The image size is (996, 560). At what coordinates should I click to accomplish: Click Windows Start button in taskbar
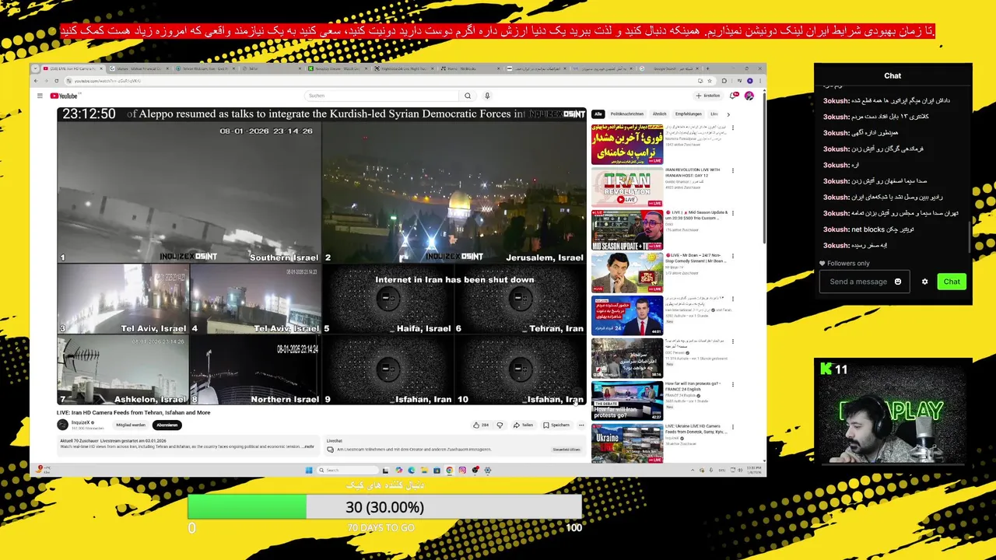[309, 470]
